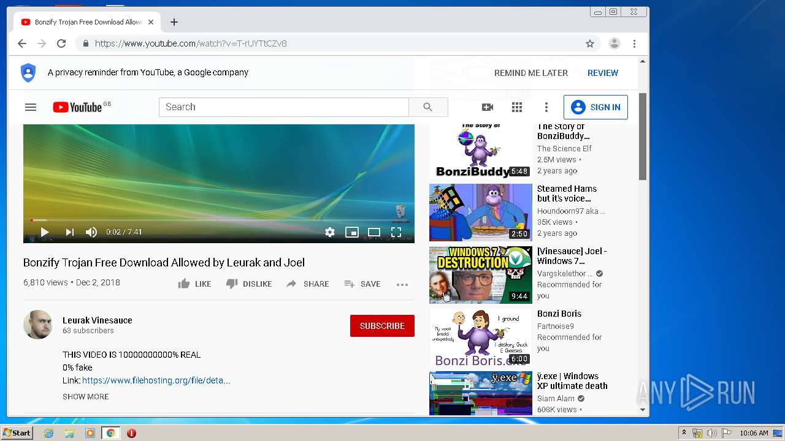Open a new browser tab
This screenshot has width=785, height=441.
point(174,22)
